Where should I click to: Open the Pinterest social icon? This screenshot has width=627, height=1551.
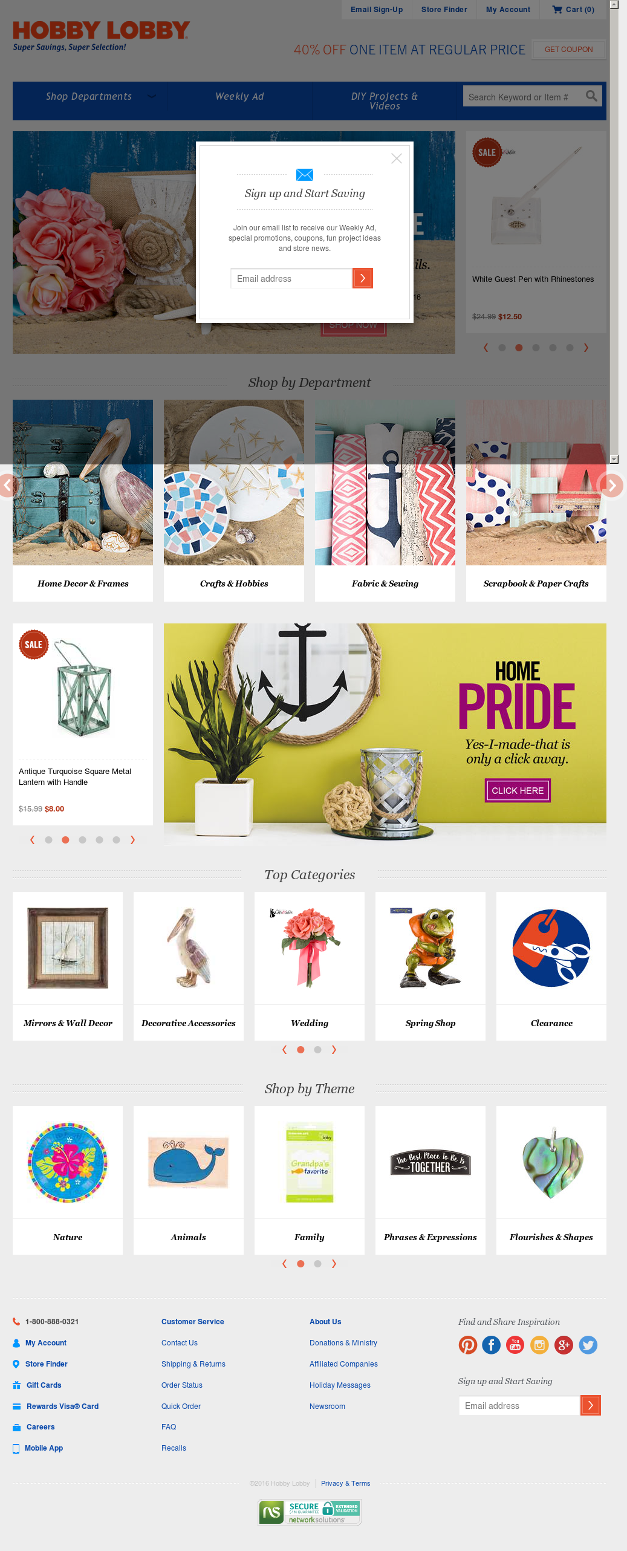coord(467,1345)
